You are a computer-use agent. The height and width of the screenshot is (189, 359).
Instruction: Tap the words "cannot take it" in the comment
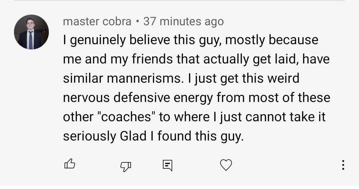pos(287,117)
